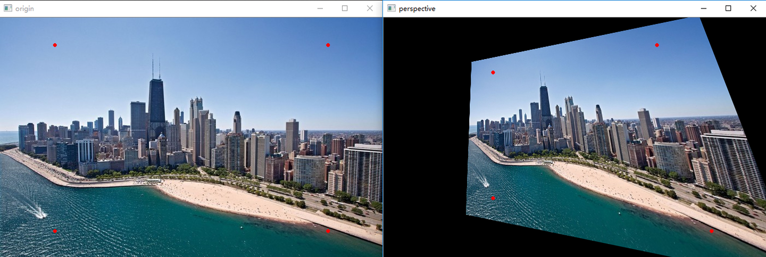Maximize the origin window
Image resolution: width=766 pixels, height=257 pixels.
pos(345,9)
